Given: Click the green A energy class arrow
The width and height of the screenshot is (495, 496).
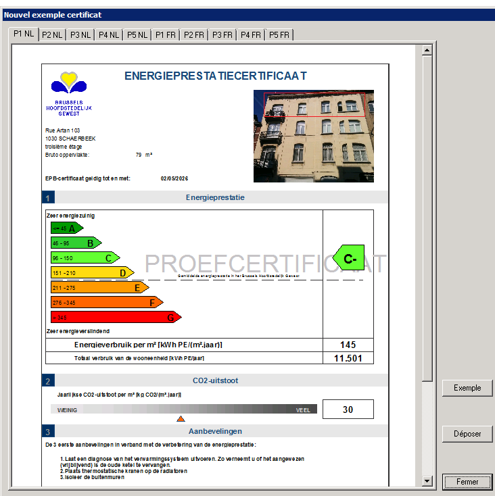Looking at the screenshot, I should pyautogui.click(x=66, y=228).
